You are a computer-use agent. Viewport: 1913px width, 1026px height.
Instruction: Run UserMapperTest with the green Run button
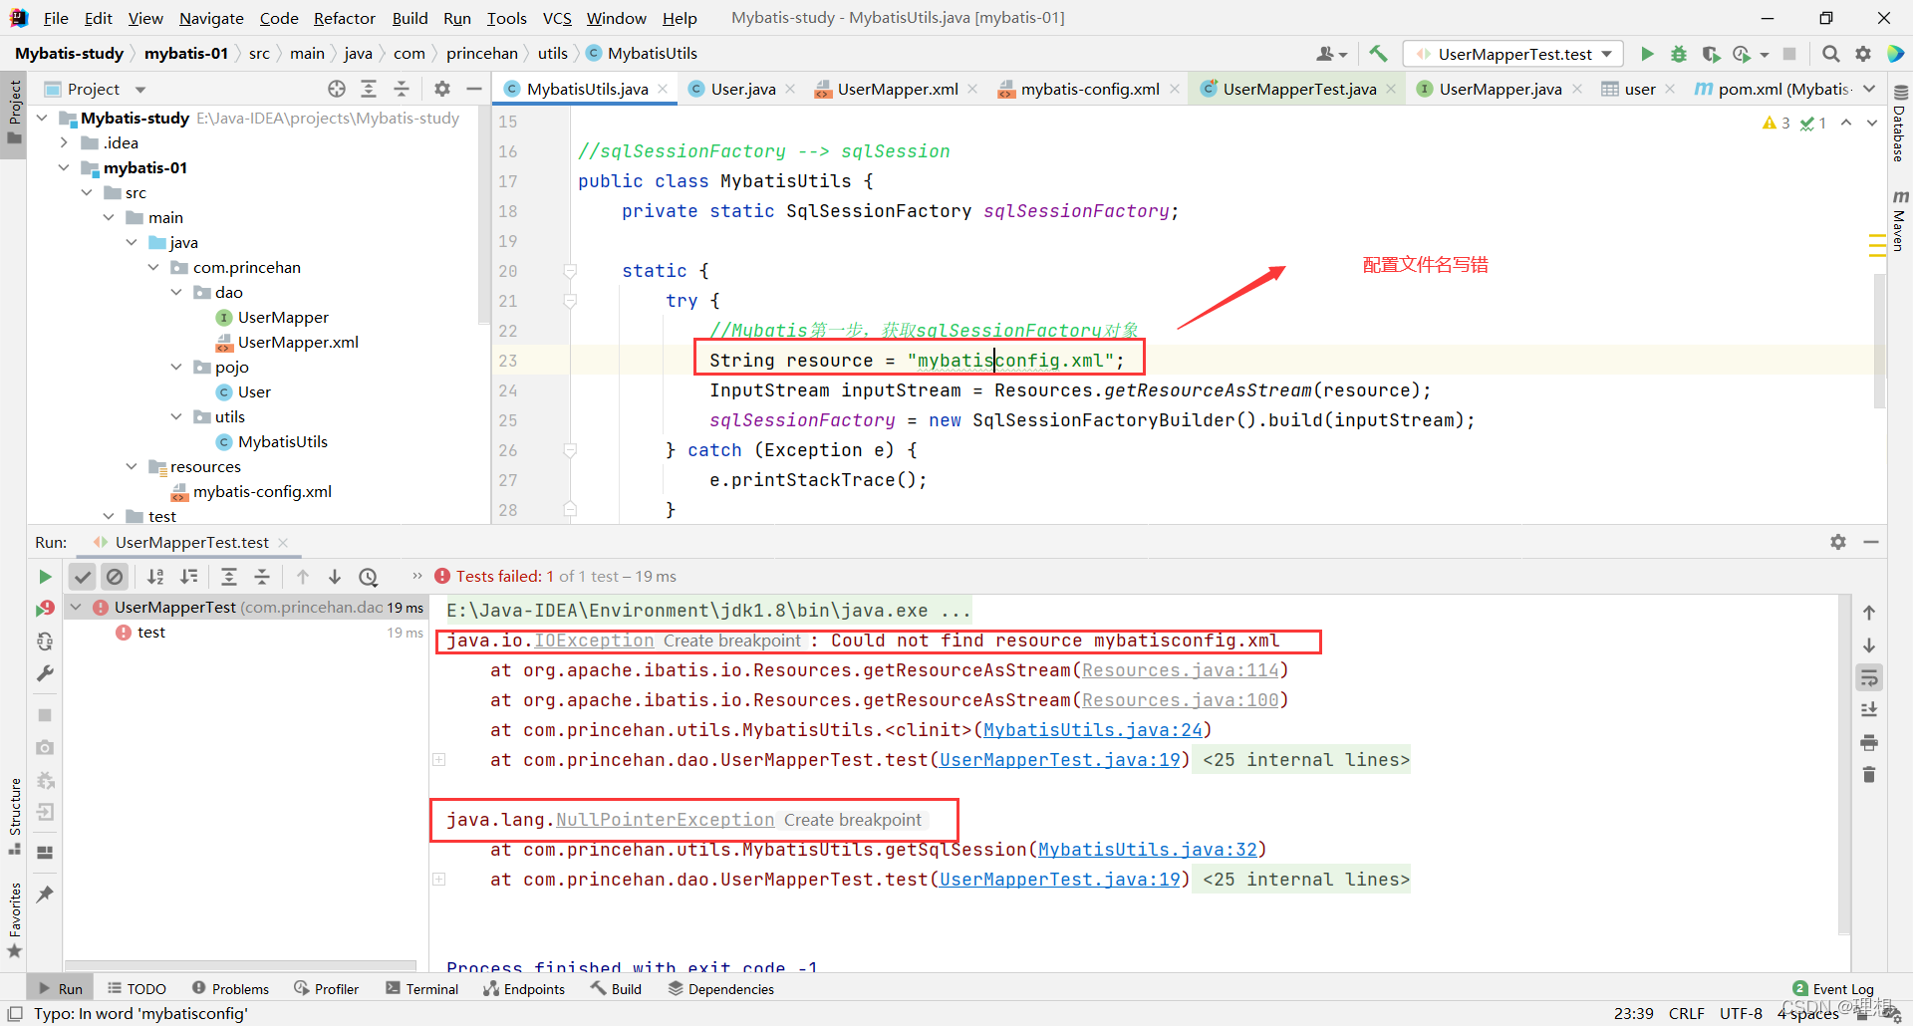click(x=1647, y=54)
